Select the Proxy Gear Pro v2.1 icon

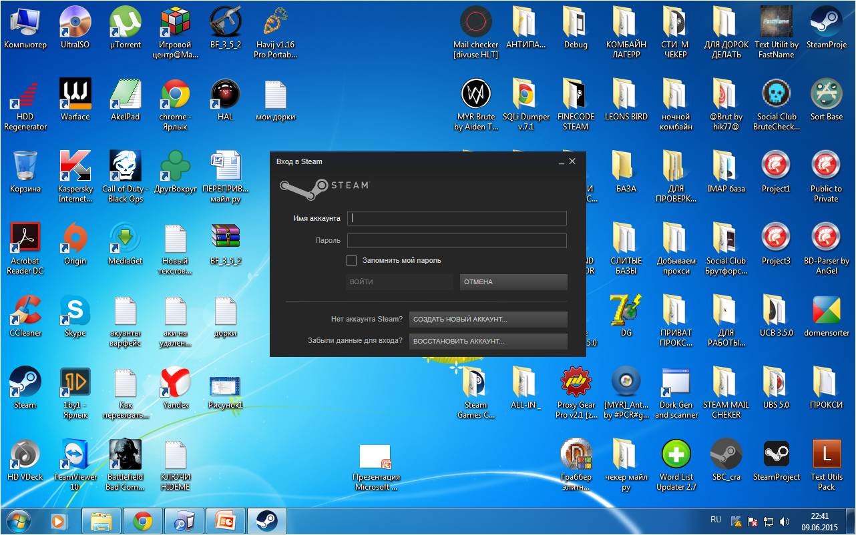576,393
